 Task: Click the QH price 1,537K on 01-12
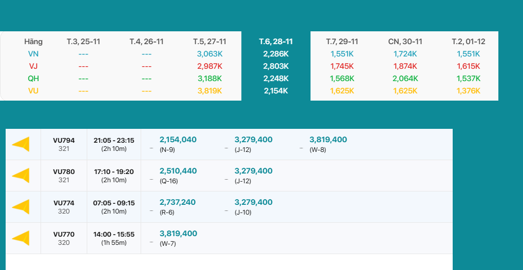(468, 79)
